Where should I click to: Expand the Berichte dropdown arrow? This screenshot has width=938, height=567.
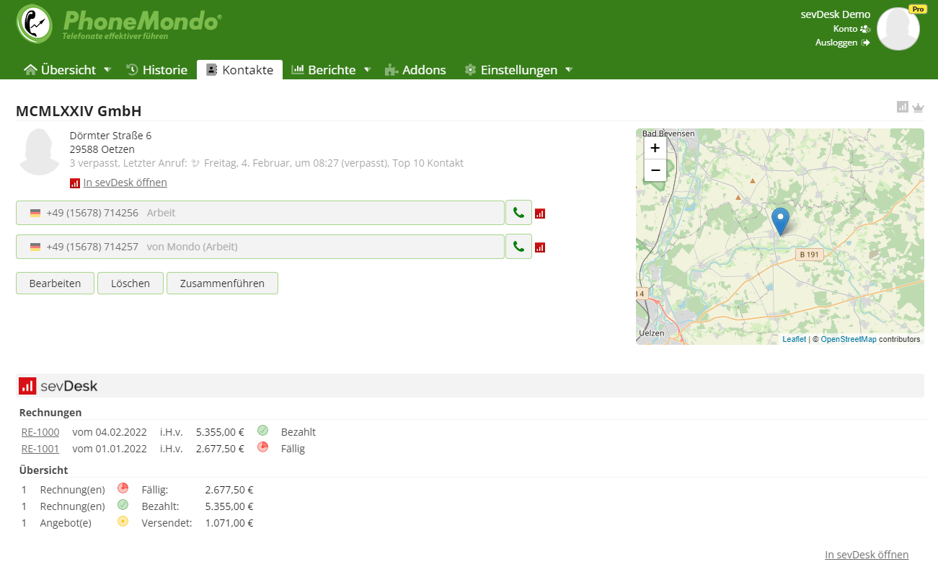pyautogui.click(x=367, y=70)
